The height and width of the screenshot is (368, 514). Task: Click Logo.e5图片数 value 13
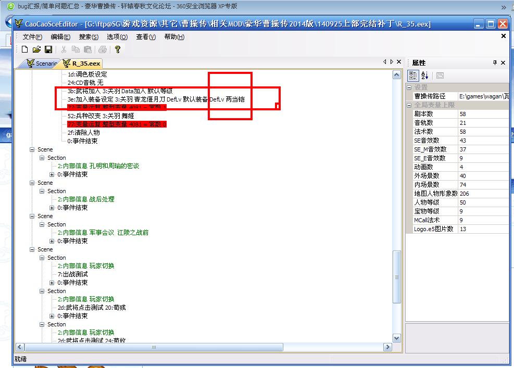coord(483,229)
